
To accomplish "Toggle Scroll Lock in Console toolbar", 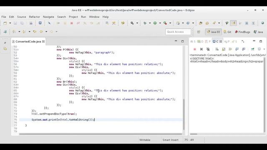I will click(x=224, y=49).
